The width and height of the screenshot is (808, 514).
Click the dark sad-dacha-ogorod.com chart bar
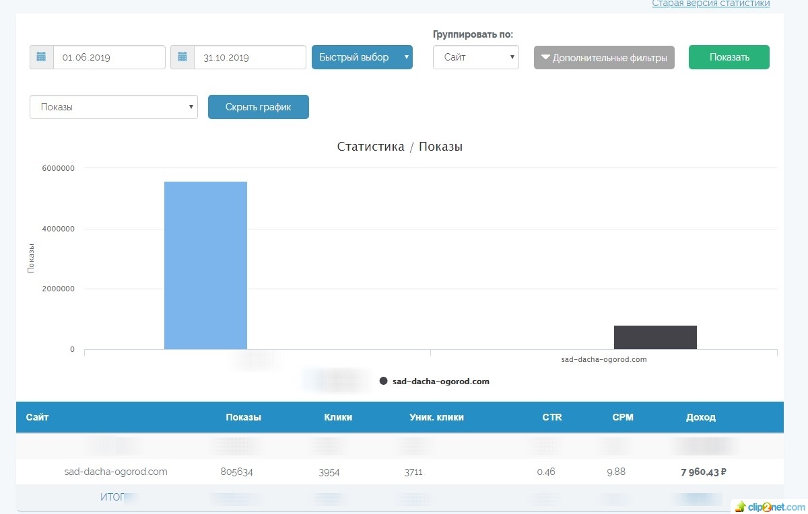click(655, 337)
